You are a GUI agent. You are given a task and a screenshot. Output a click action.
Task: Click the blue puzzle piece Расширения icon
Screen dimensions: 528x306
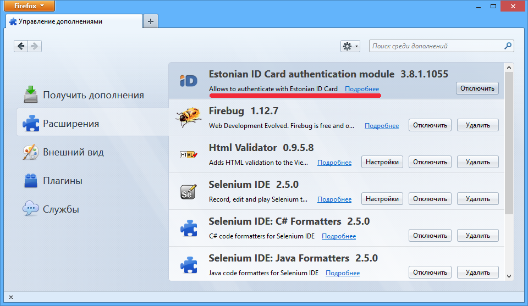pos(31,123)
